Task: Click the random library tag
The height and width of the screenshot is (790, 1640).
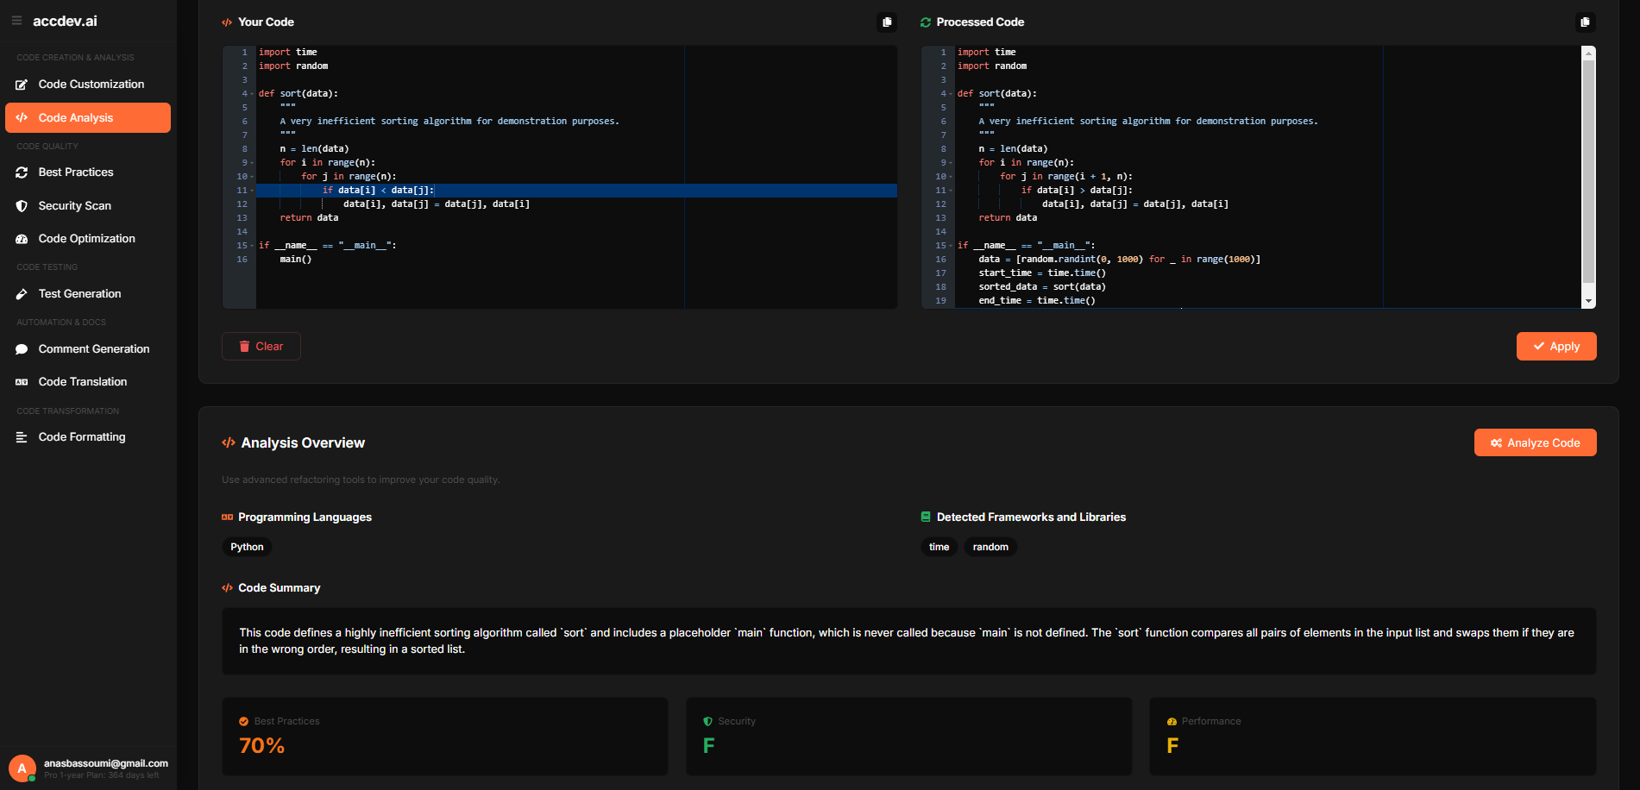Action: click(x=990, y=548)
